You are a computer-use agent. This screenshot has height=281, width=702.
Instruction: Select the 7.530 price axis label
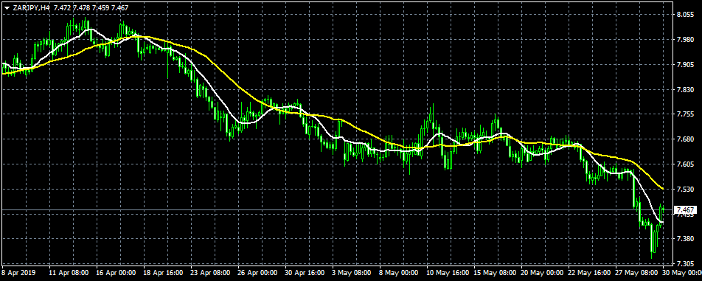(686, 190)
